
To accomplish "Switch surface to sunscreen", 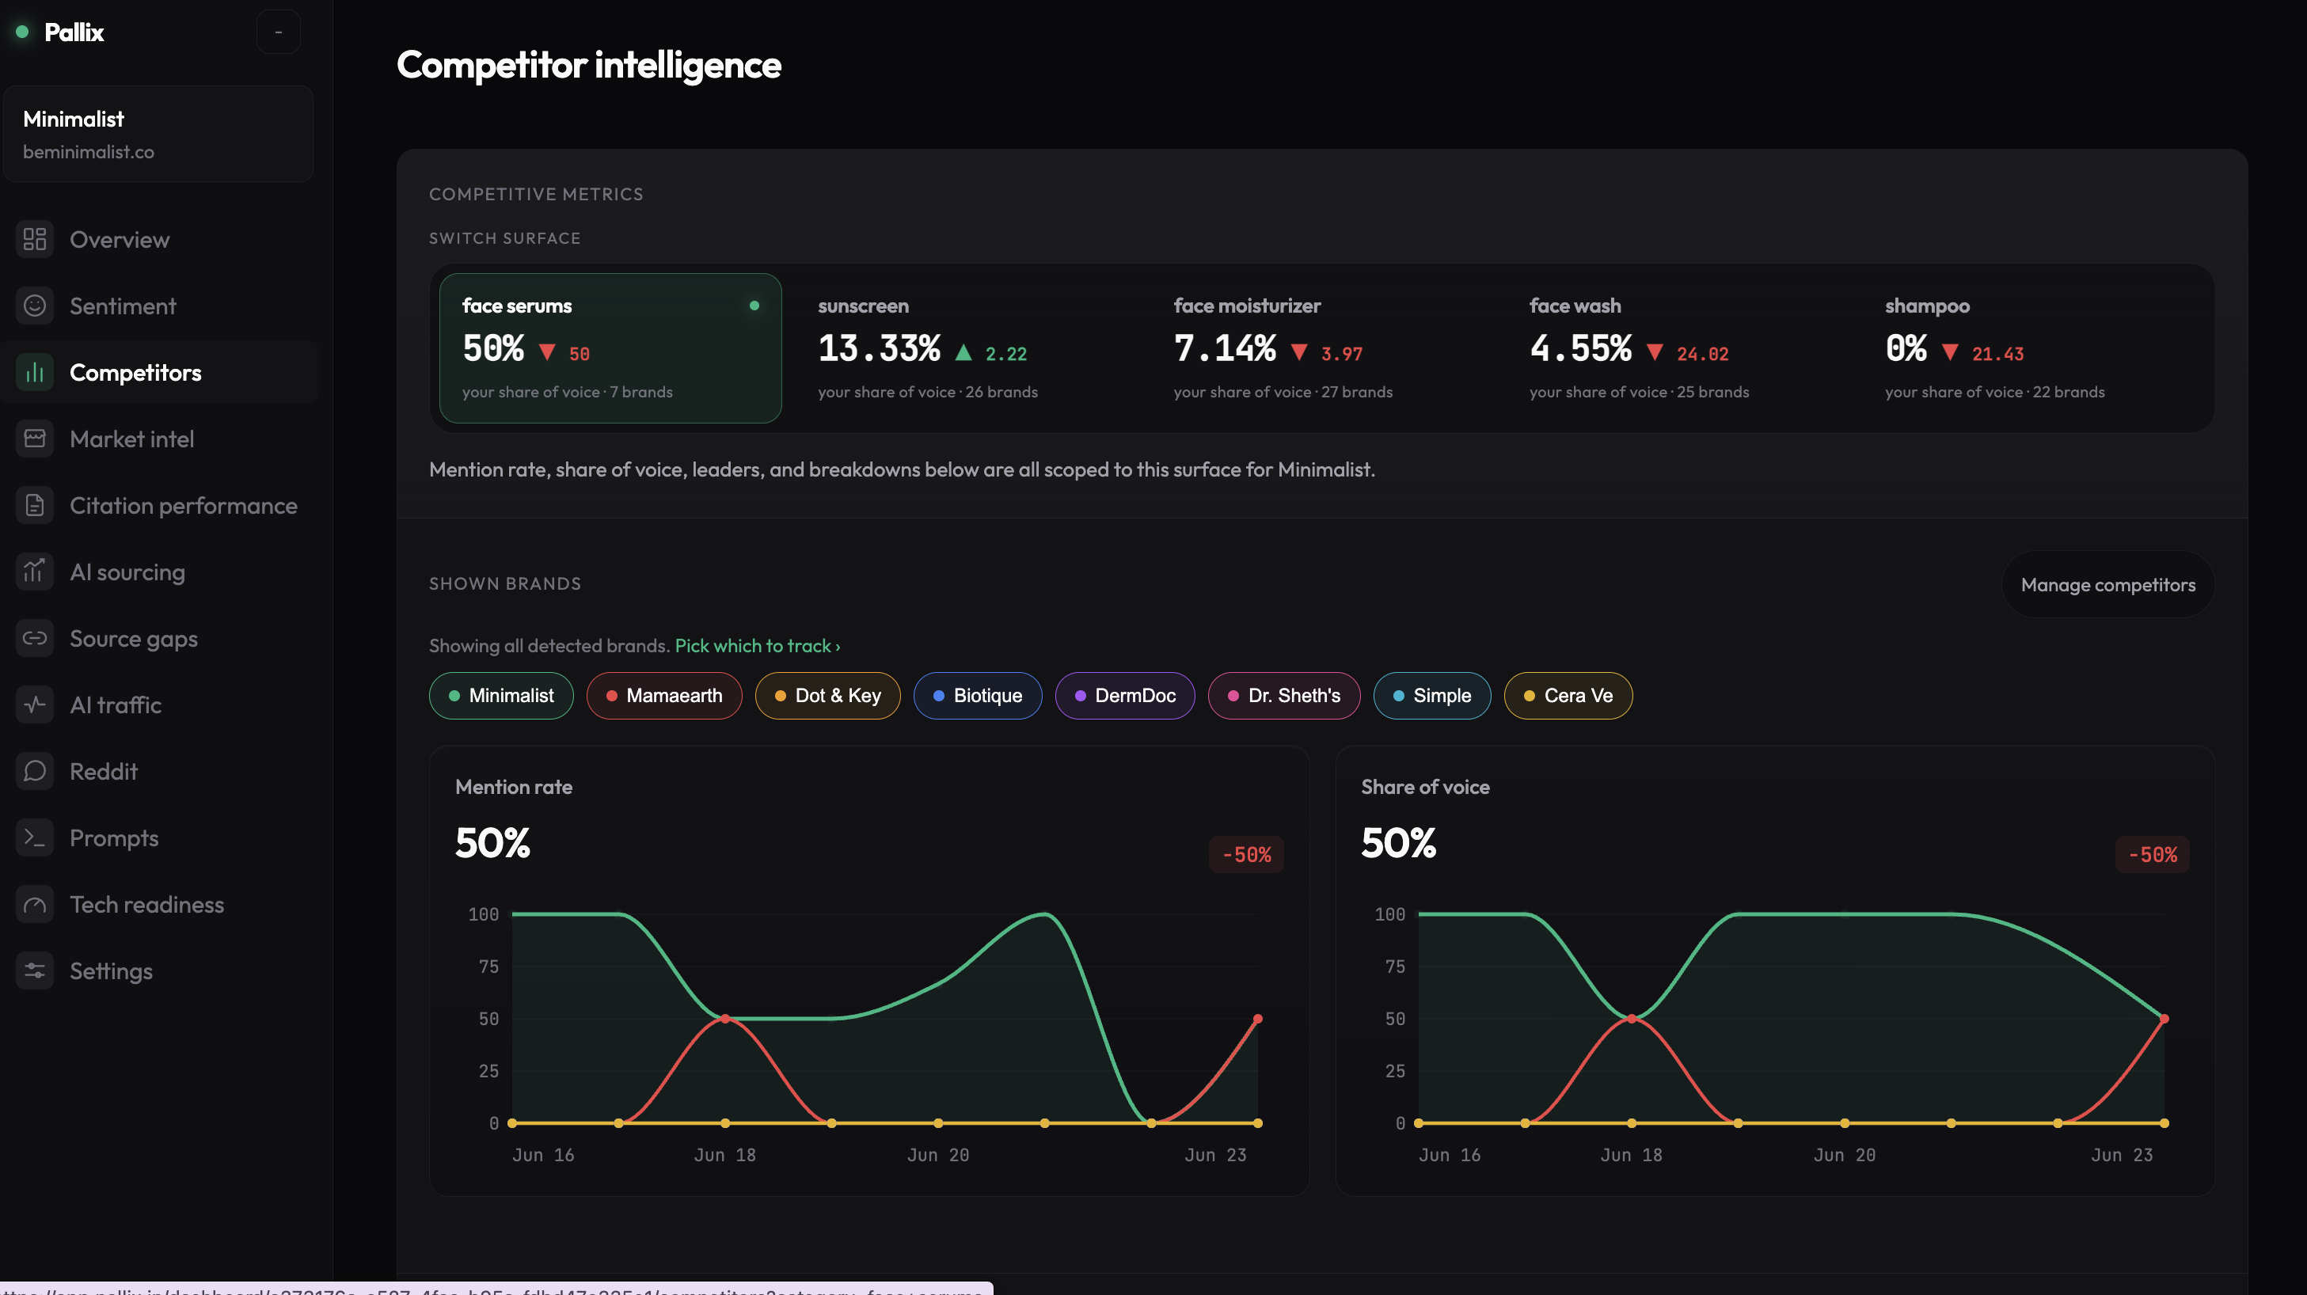I will click(965, 347).
